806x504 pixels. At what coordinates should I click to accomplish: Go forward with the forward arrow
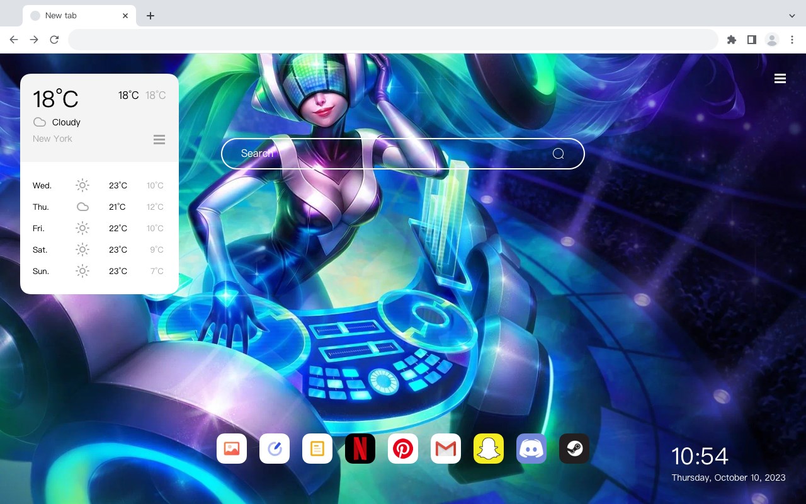click(x=34, y=40)
